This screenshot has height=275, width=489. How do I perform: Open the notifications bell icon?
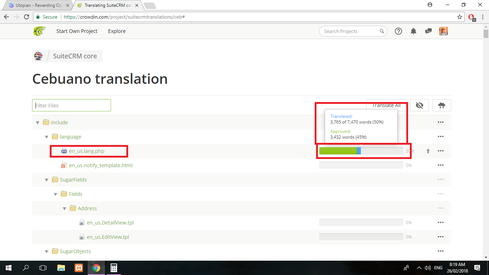tap(413, 31)
